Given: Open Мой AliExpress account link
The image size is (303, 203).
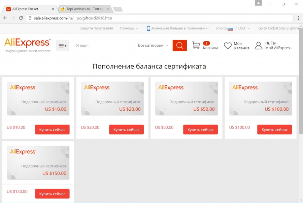Looking at the screenshot, I should pos(278,48).
